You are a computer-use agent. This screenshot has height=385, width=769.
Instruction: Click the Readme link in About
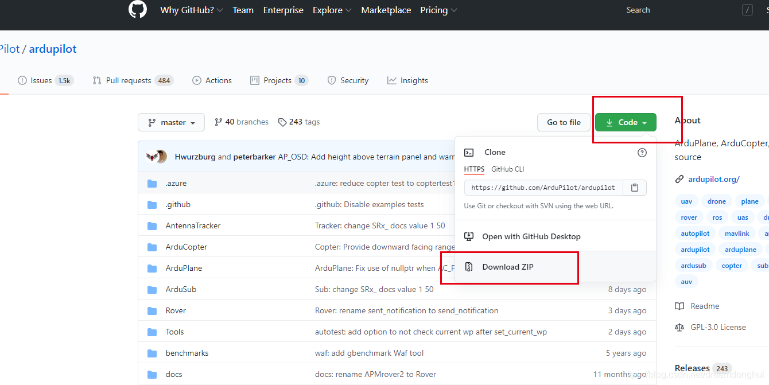(705, 306)
